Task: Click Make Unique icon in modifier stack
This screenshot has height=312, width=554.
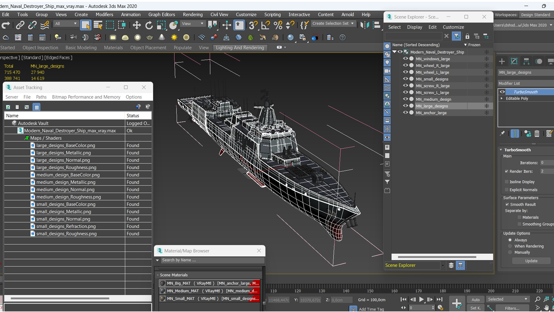Action: pos(528,134)
